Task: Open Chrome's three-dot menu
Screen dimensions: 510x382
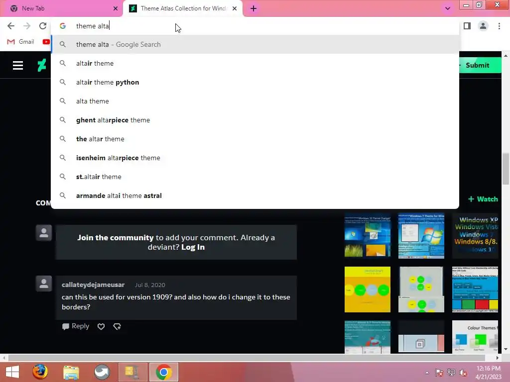Action: [499, 26]
